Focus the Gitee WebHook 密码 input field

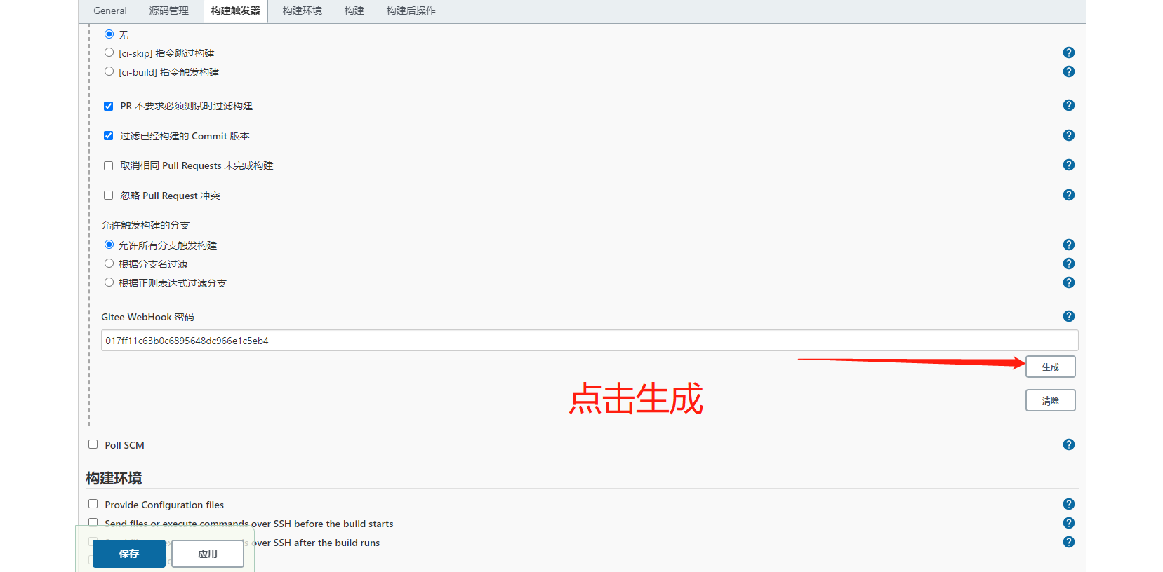click(590, 341)
